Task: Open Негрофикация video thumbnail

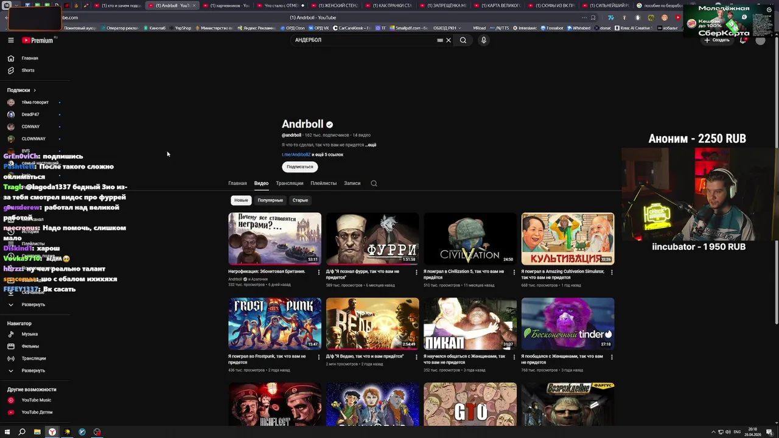Action: pos(274,238)
